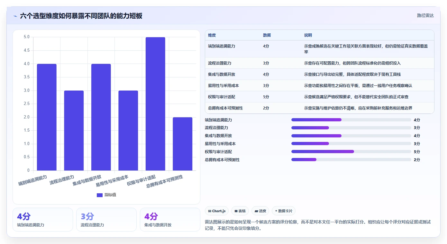Select the 易用性与采用成本 table row cell
This screenshot has height=244, width=447.
coord(224,86)
